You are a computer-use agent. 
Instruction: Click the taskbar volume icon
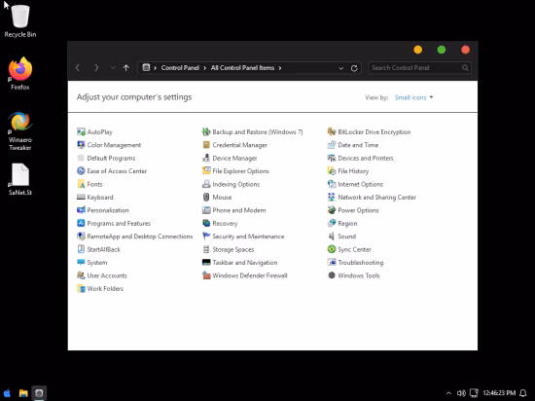461,393
